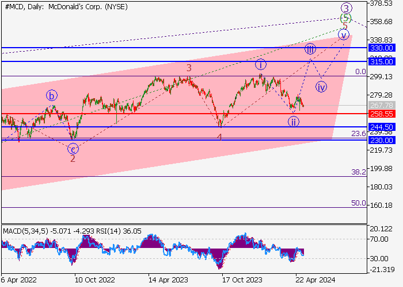Select the 23.6 Fibonacci level label
Image resolution: width=403 pixels, height=287 pixels.
tap(359, 134)
